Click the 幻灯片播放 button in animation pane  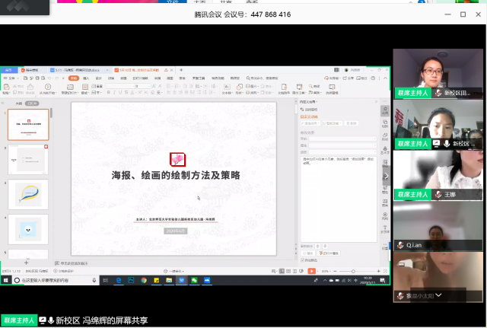pyautogui.click(x=329, y=253)
